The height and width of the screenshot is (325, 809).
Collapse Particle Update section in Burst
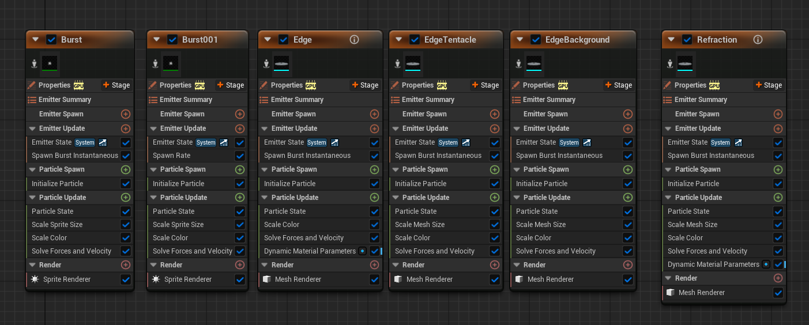point(33,198)
